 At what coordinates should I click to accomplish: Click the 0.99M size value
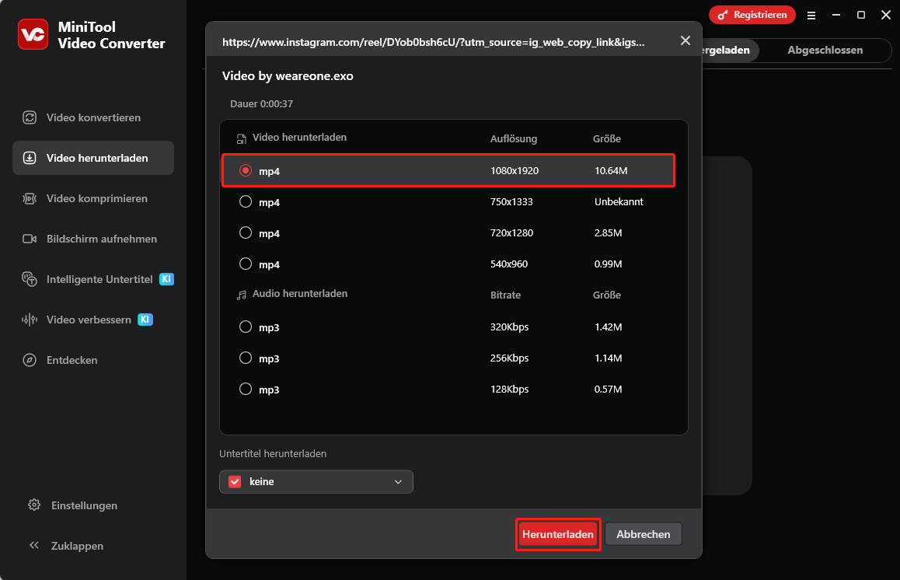608,264
